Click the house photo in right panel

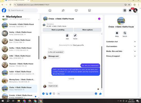click(121, 21)
